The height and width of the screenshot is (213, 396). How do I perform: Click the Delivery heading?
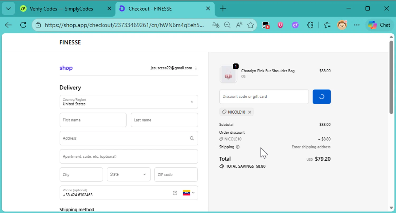70,88
